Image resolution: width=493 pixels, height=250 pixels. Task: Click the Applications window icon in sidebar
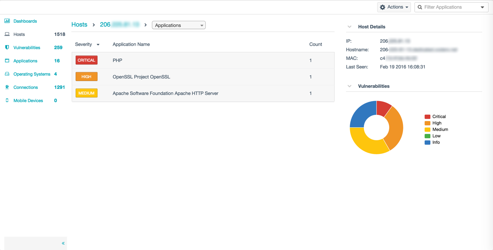(7, 61)
